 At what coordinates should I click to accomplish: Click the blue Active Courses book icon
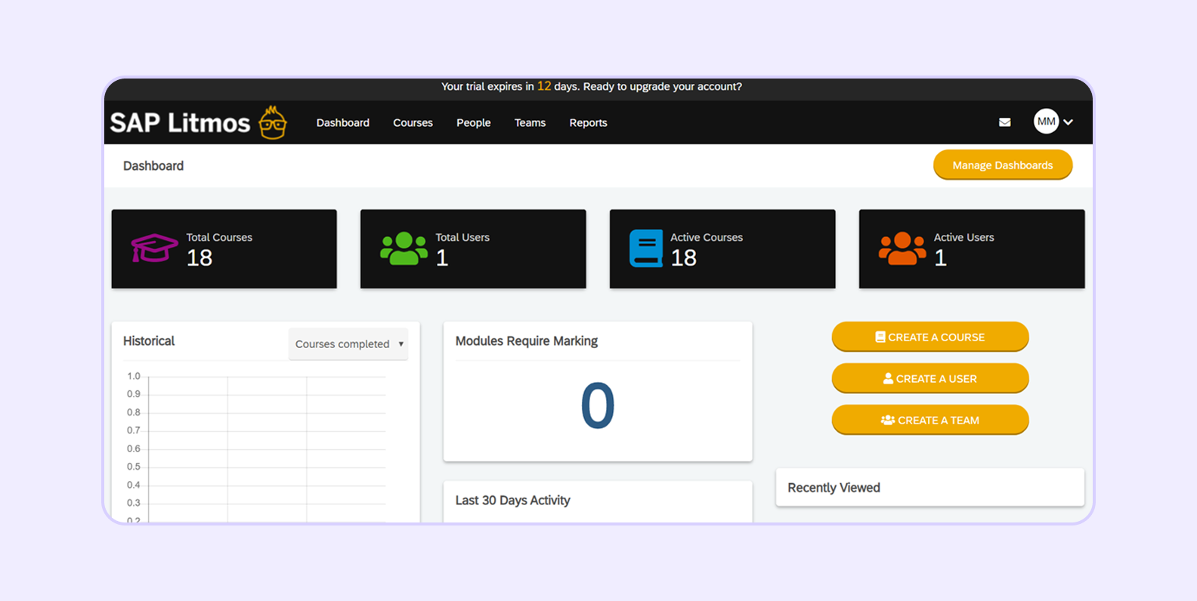(x=646, y=248)
